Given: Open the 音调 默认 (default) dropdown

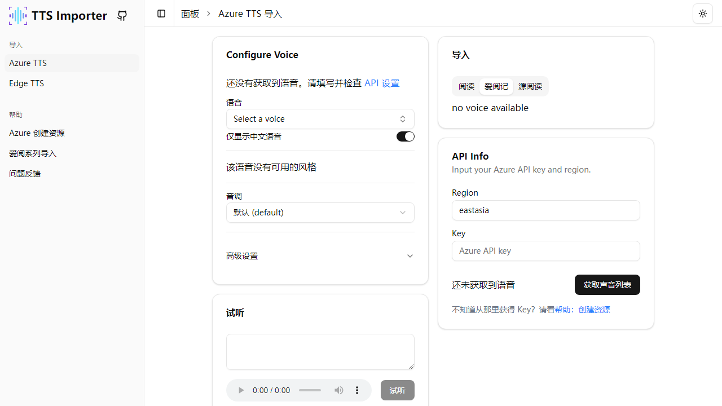Looking at the screenshot, I should 320,213.
